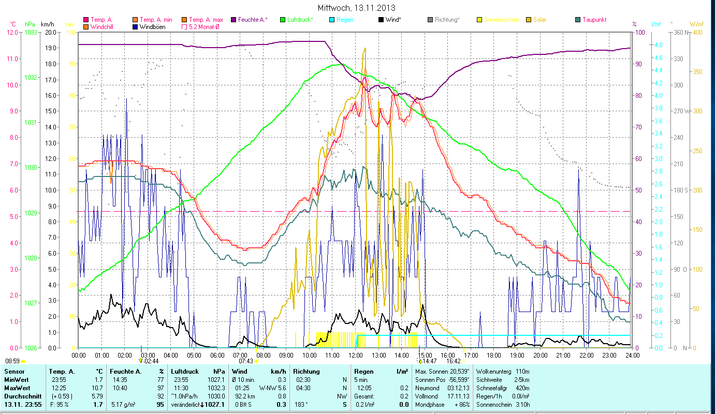Click the 'Sensor' table header

[13, 372]
